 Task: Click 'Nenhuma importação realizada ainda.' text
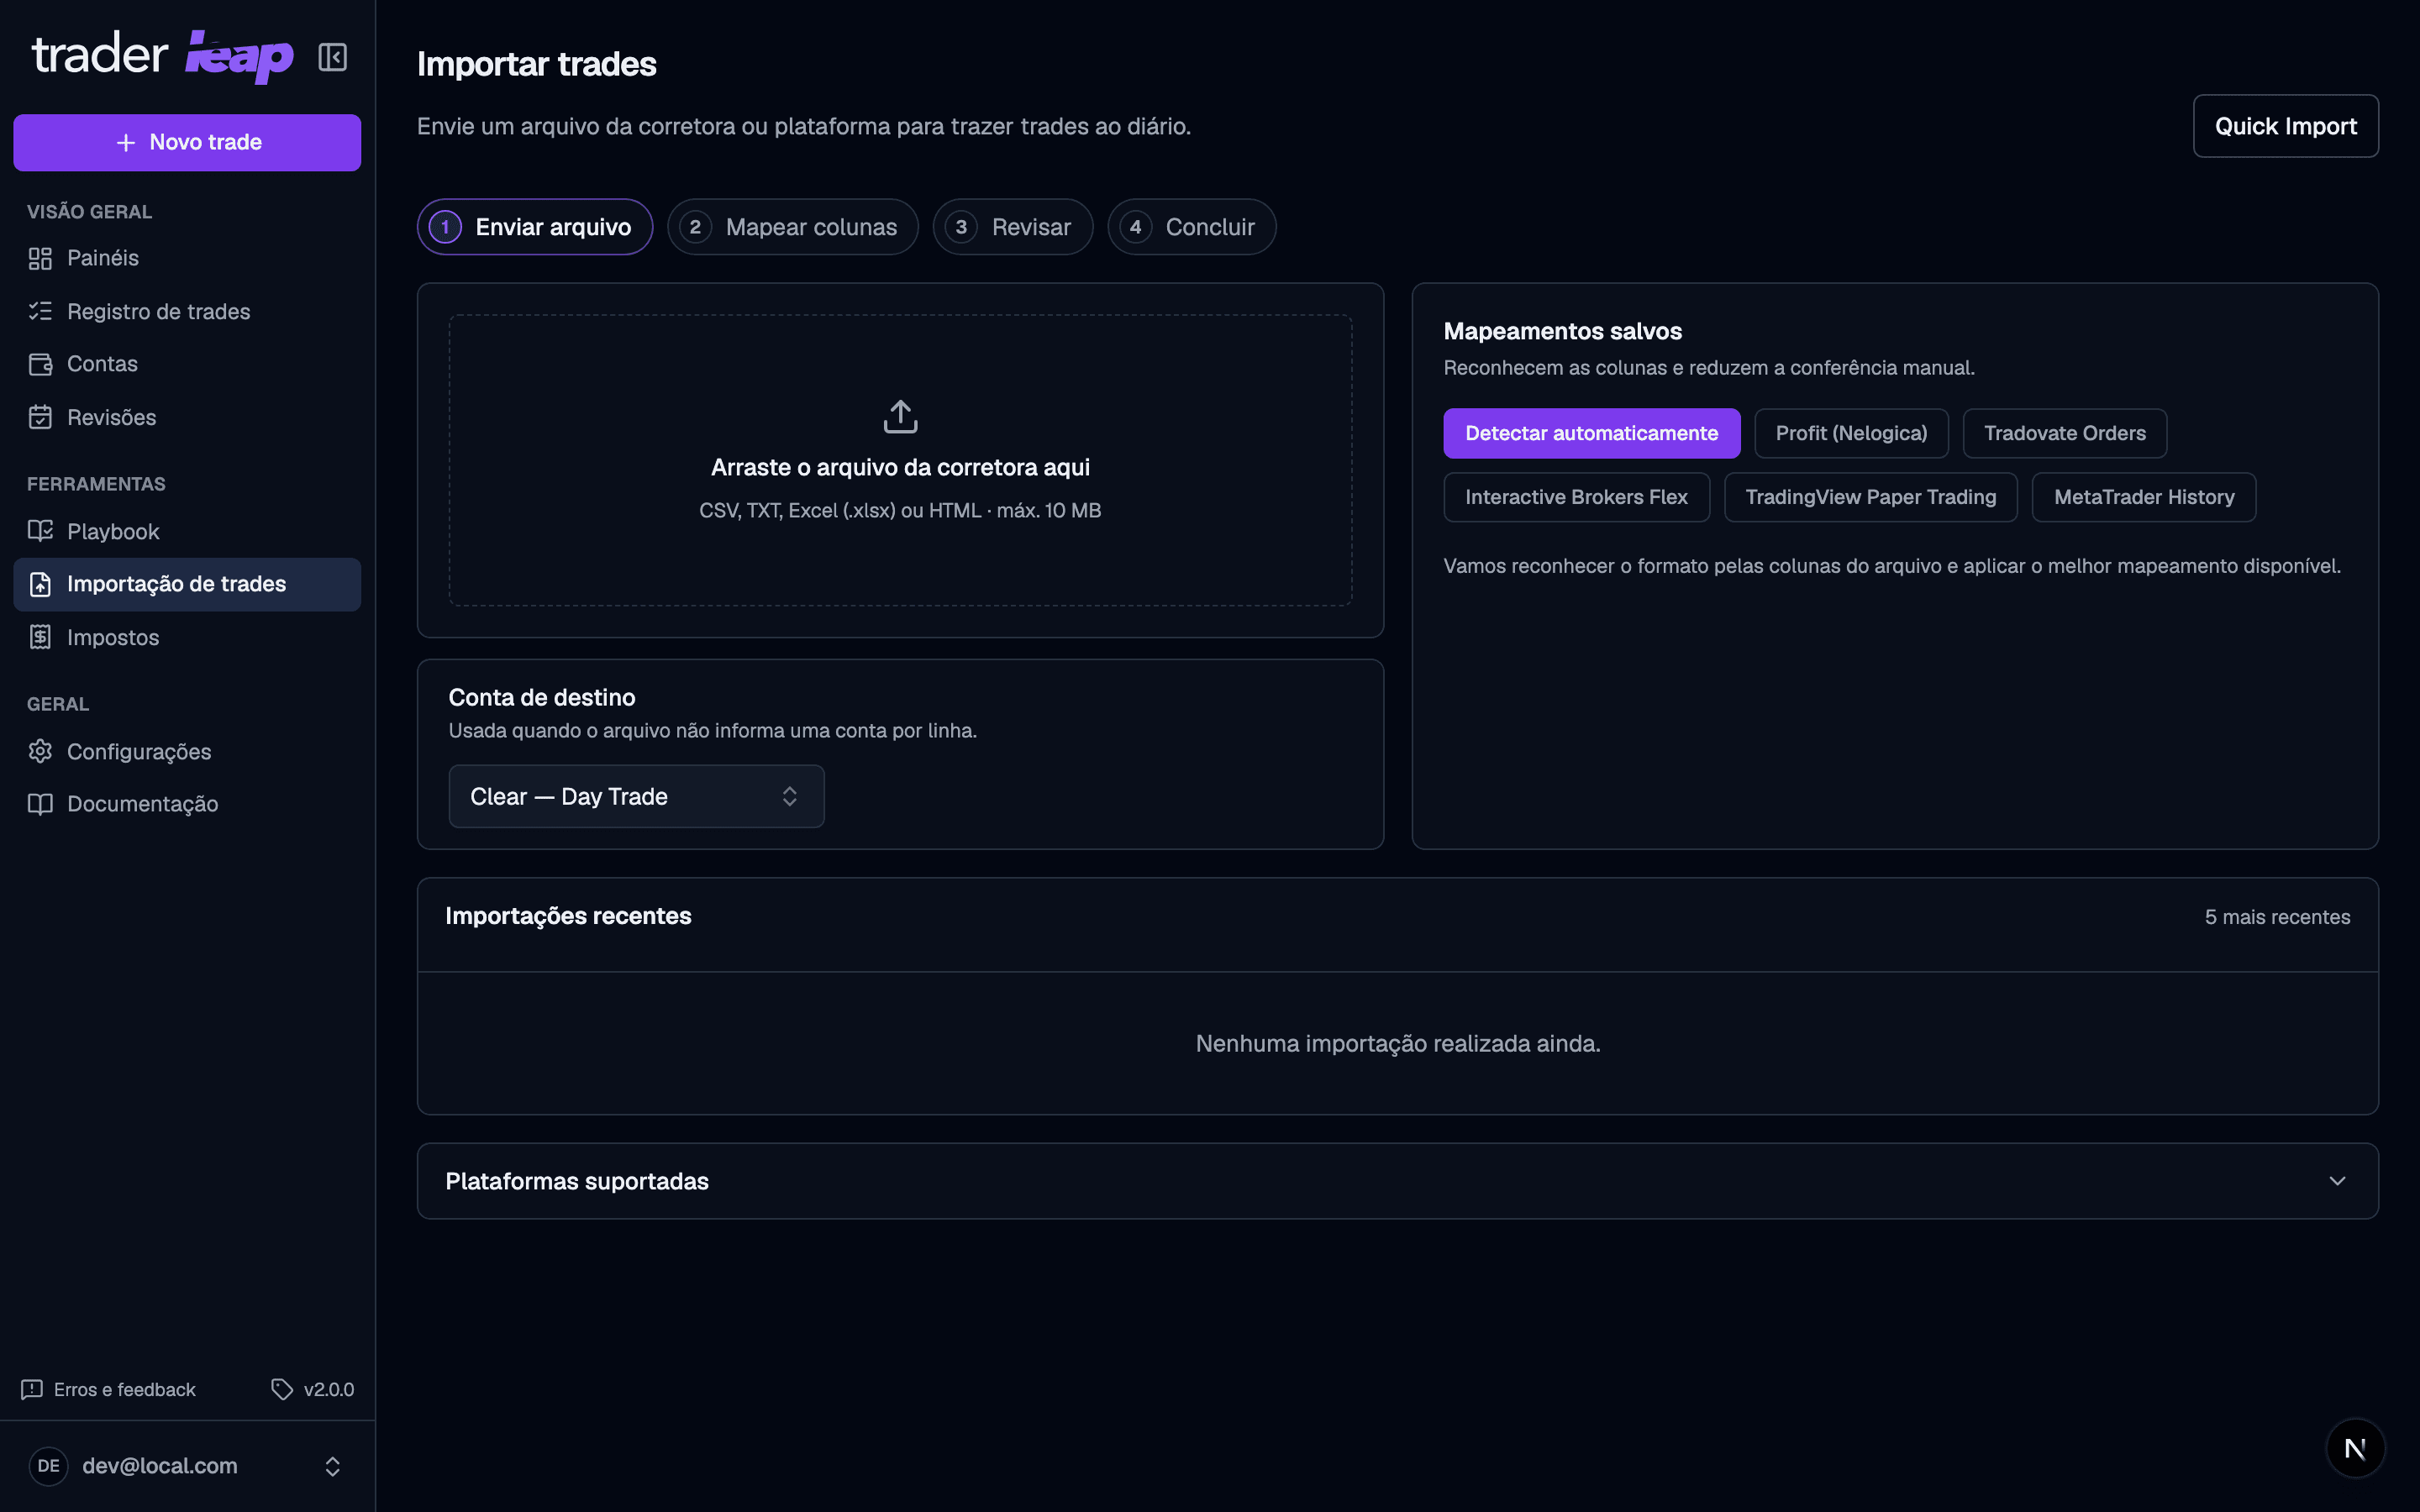pyautogui.click(x=1397, y=1043)
